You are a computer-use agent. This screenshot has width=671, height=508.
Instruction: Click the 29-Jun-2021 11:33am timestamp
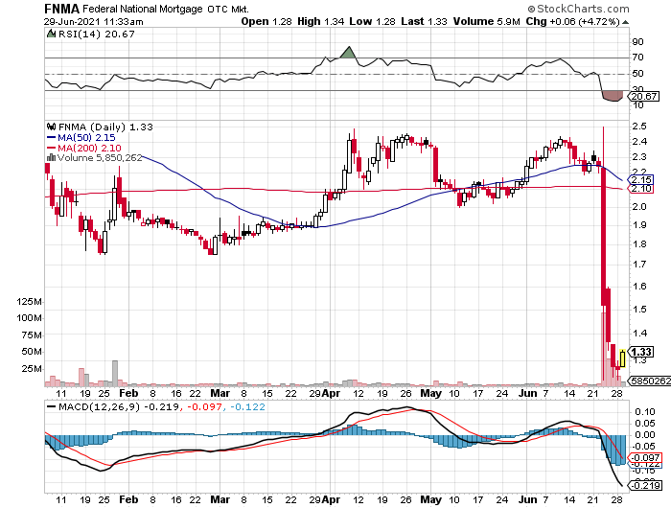coord(93,22)
